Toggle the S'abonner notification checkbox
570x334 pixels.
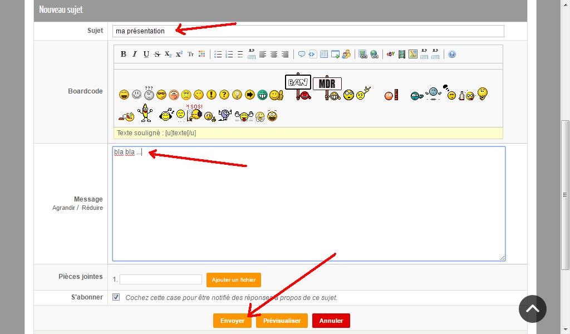pos(116,297)
